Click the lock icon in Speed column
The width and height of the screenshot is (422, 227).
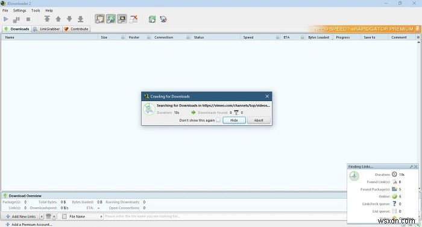pyautogui.click(x=277, y=37)
